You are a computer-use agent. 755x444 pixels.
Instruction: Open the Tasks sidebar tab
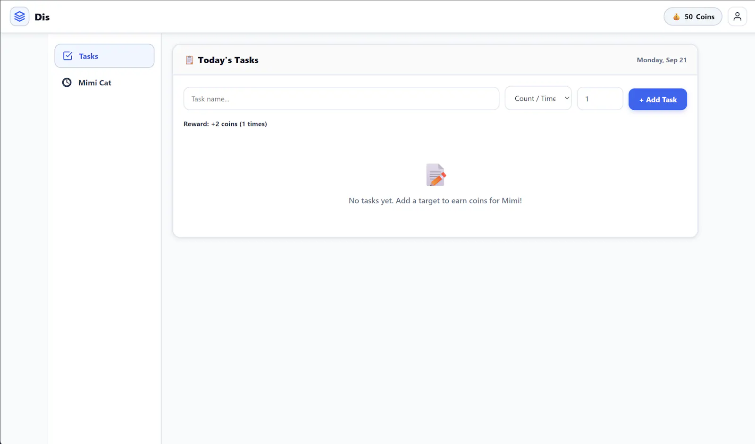tap(104, 56)
